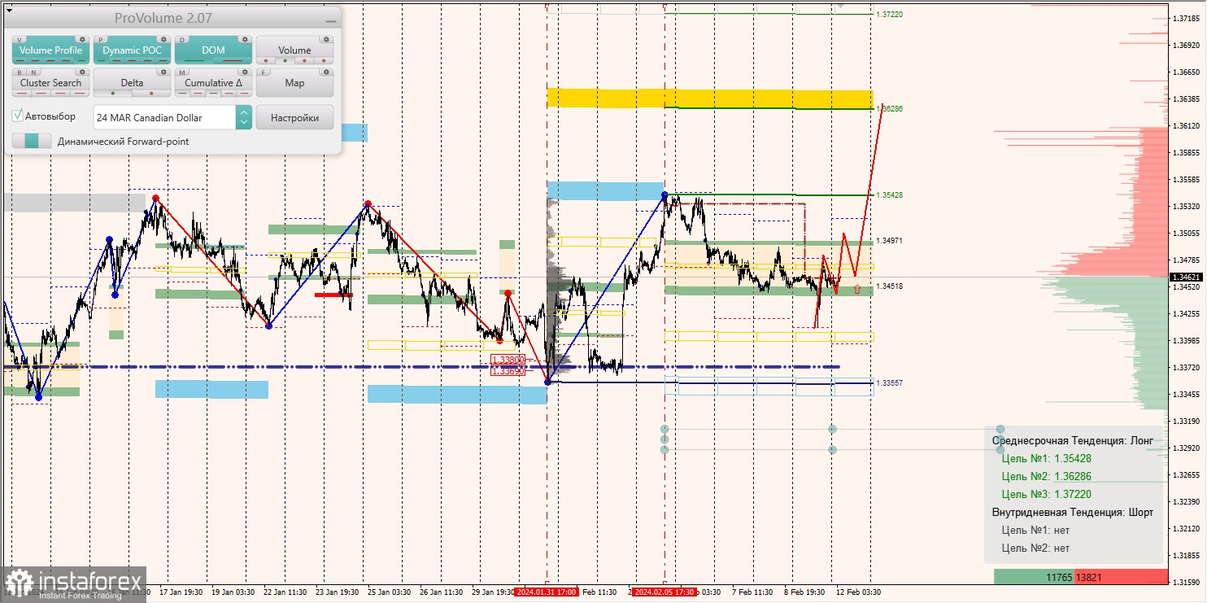Image resolution: width=1207 pixels, height=603 pixels.
Task: Toggle the Volume indicator
Action: (294, 50)
